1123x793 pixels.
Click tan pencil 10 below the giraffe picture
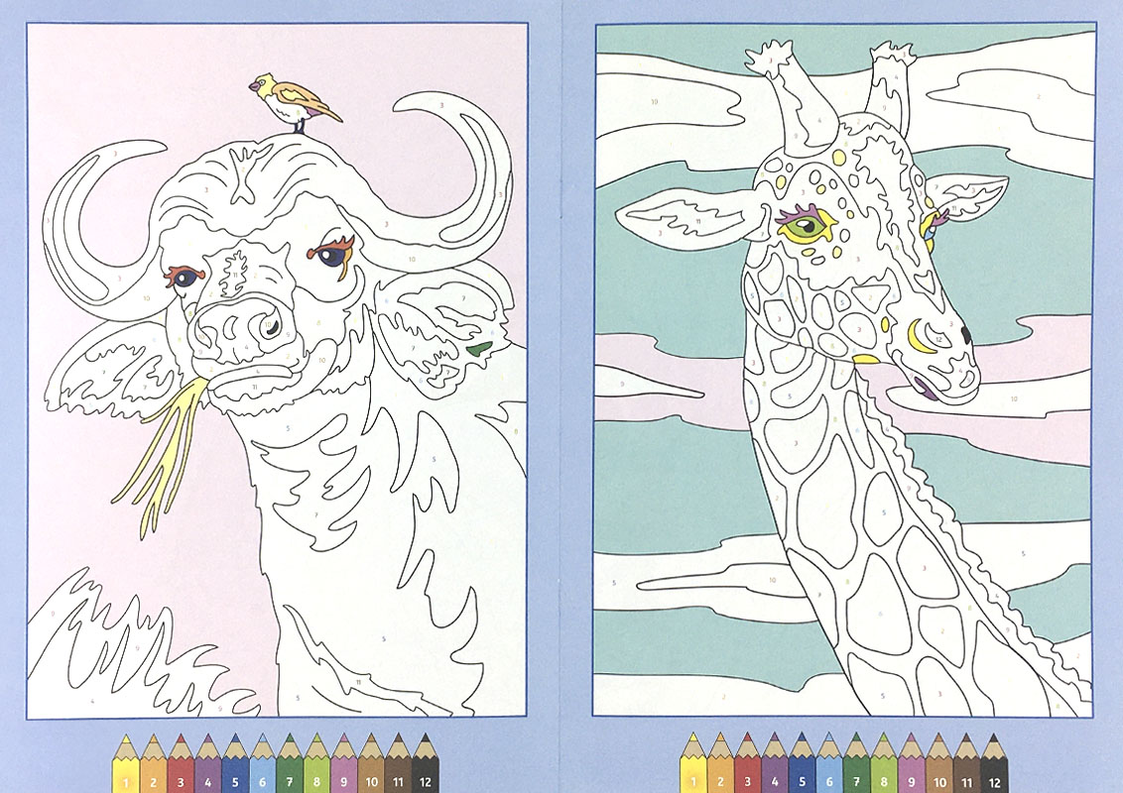coord(938,763)
